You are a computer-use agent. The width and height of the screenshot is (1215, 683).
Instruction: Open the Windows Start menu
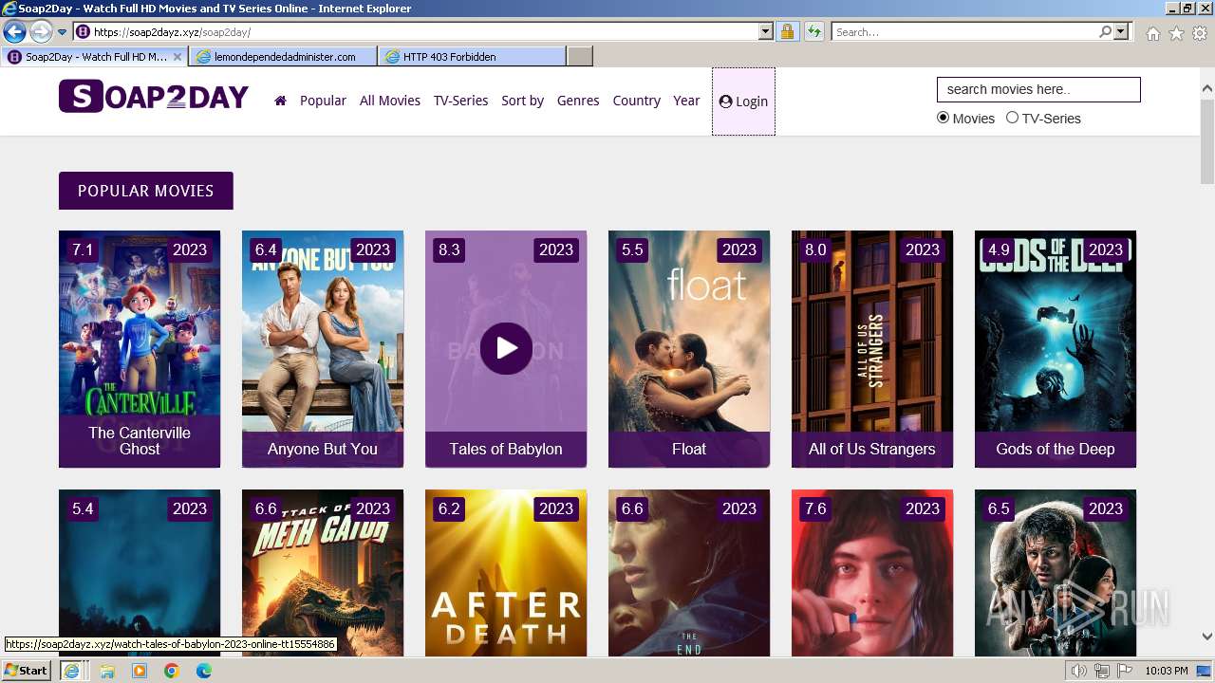pyautogui.click(x=27, y=671)
